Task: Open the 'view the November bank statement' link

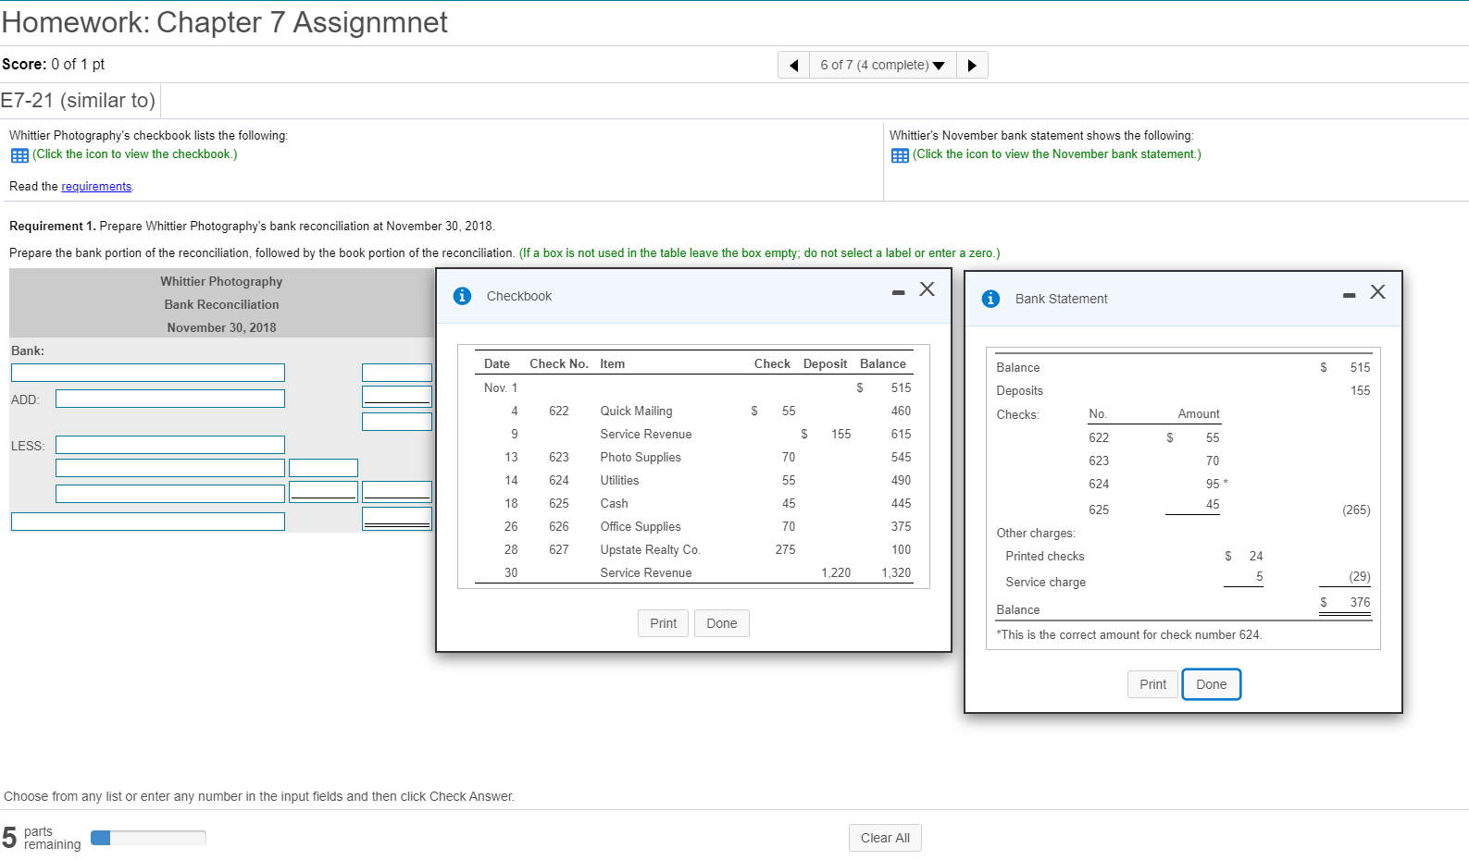Action: [1057, 154]
